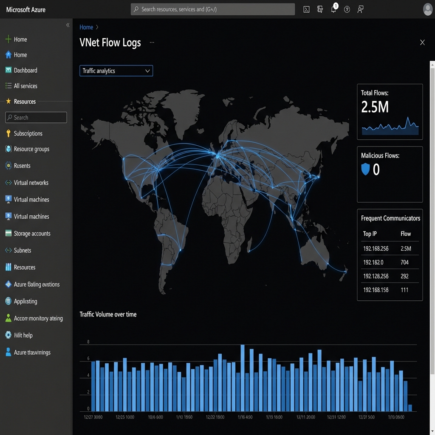Click the Home breadcrumb link

coord(86,27)
